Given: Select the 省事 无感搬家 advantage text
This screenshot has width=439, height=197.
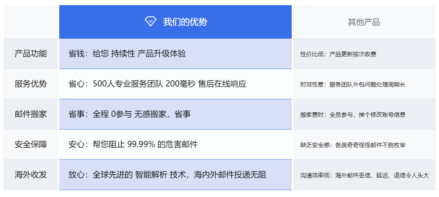Looking at the screenshot, I should 129,114.
